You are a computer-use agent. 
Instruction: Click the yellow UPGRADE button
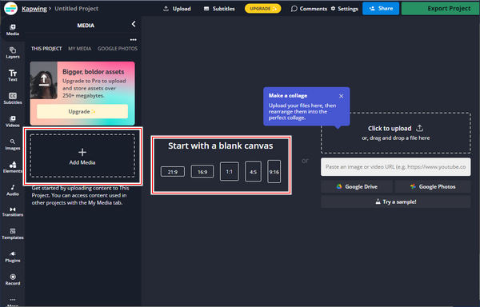tap(262, 9)
